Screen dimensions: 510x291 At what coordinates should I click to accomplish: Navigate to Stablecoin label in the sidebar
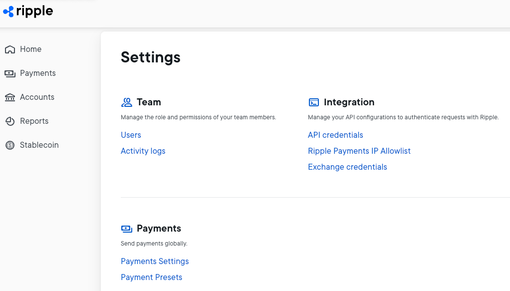coord(39,145)
